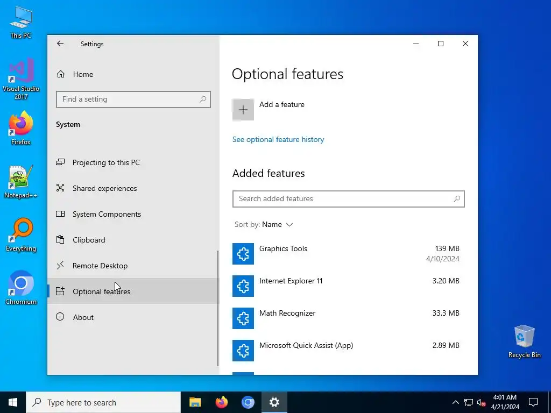Select the Notepad++ desktop shortcut
551x413 pixels.
pyautogui.click(x=21, y=182)
